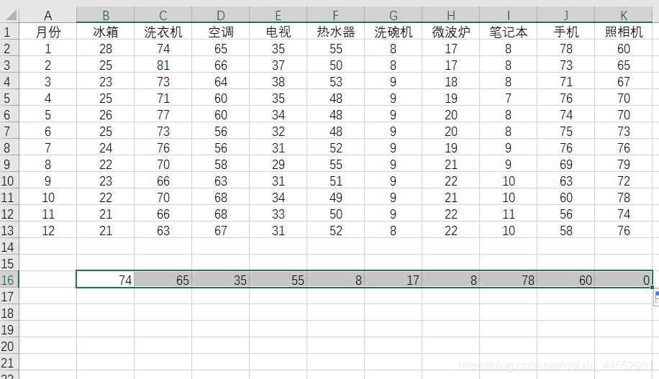Viewport: 659px width, 379px height.
Task: Click cell J16 showing 60
Action: click(566, 280)
